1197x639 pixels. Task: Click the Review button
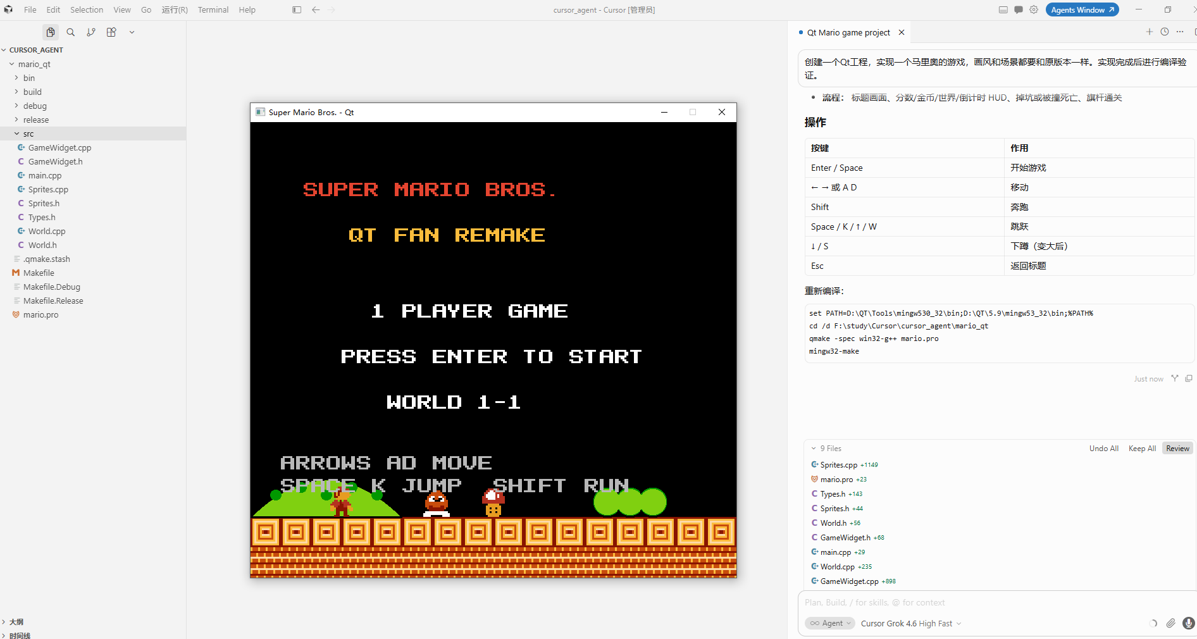[1177, 448]
